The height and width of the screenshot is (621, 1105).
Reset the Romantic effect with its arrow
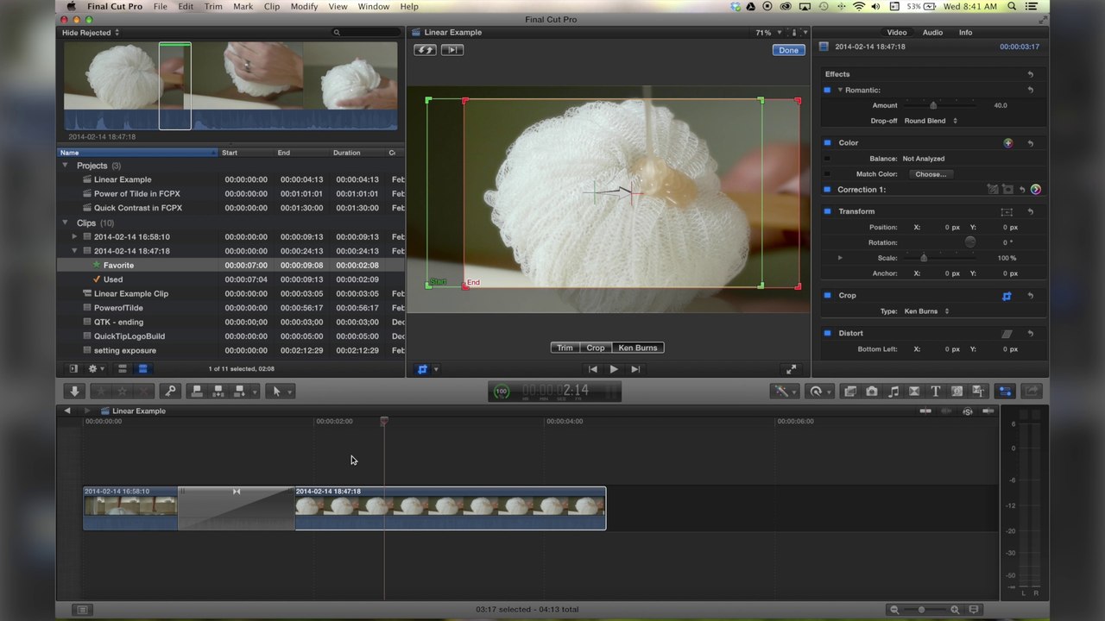click(x=1030, y=90)
